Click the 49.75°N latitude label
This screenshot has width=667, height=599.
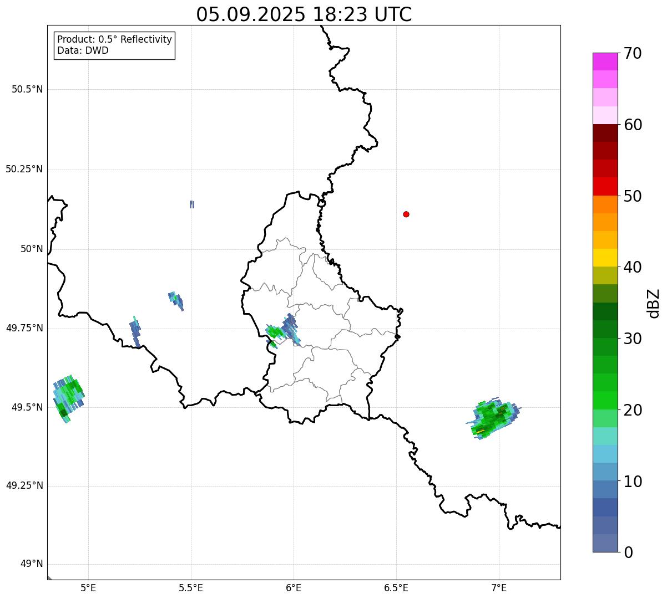(24, 328)
